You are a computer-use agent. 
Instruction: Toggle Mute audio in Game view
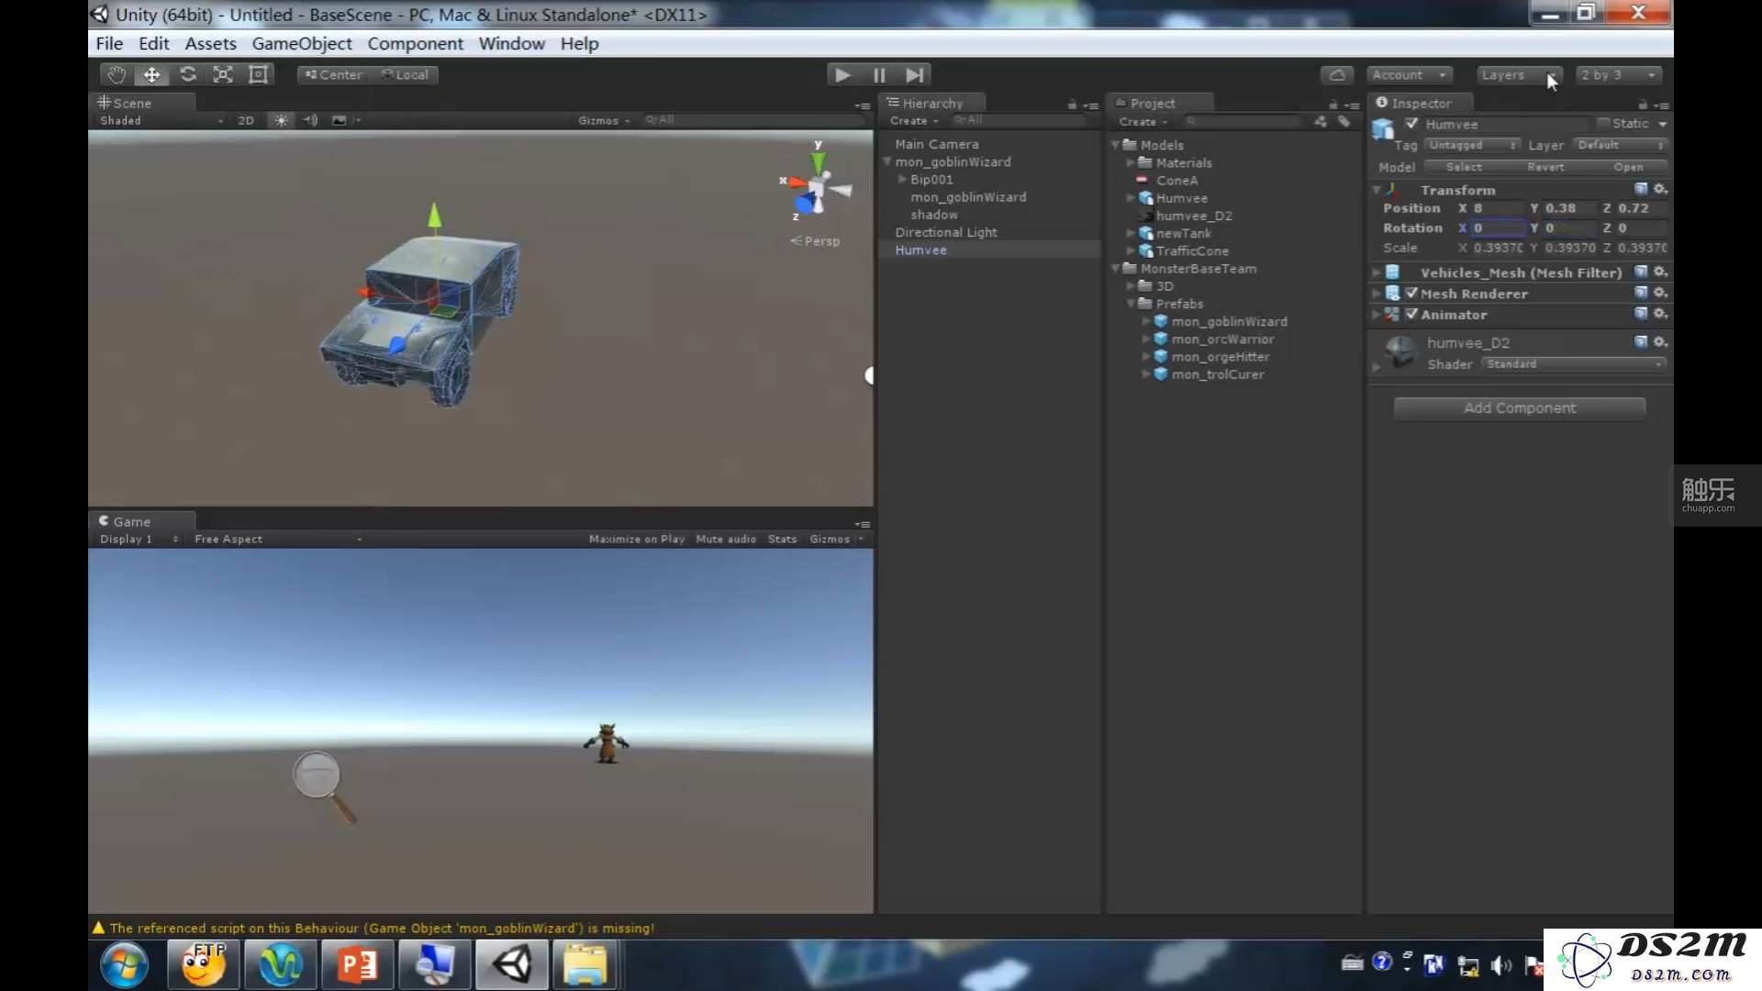click(726, 540)
